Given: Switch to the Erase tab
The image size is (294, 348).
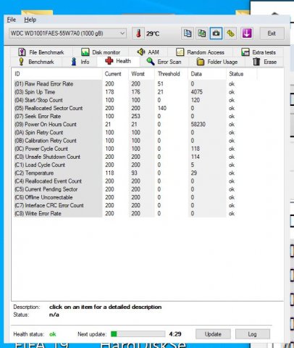Looking at the screenshot, I should click(x=264, y=62).
